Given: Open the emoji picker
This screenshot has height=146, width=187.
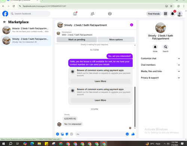Looking at the screenshot, I should pyautogui.click(x=127, y=134).
